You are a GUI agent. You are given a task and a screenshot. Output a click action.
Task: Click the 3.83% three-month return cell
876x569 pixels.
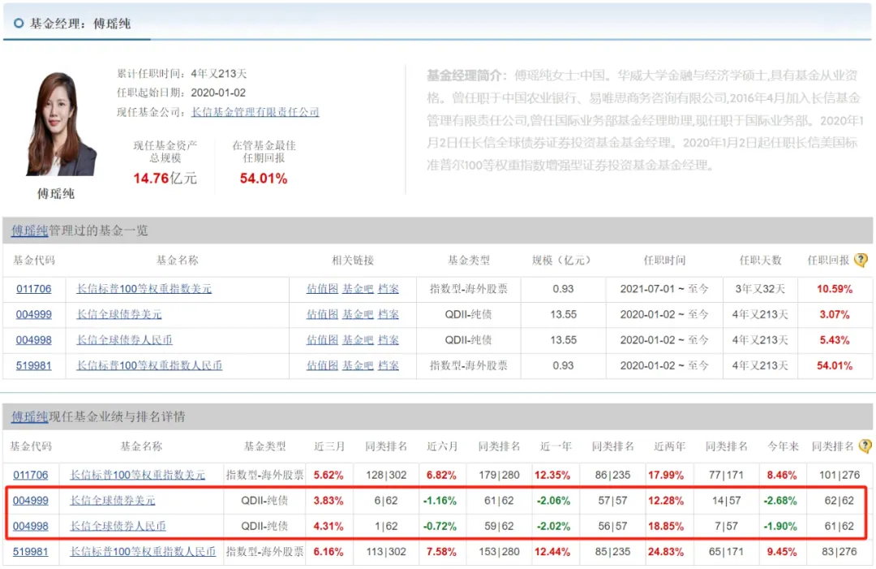point(328,501)
